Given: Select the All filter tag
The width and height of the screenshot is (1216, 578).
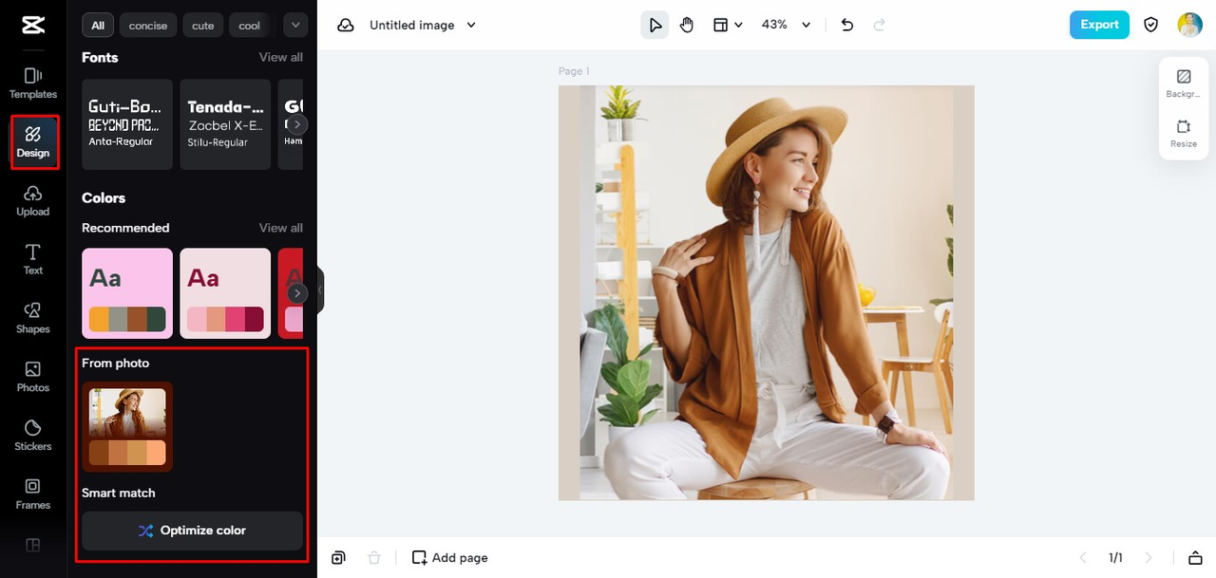Looking at the screenshot, I should [x=98, y=26].
